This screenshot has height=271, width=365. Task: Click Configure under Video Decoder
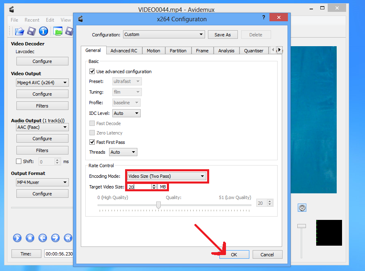(x=42, y=61)
